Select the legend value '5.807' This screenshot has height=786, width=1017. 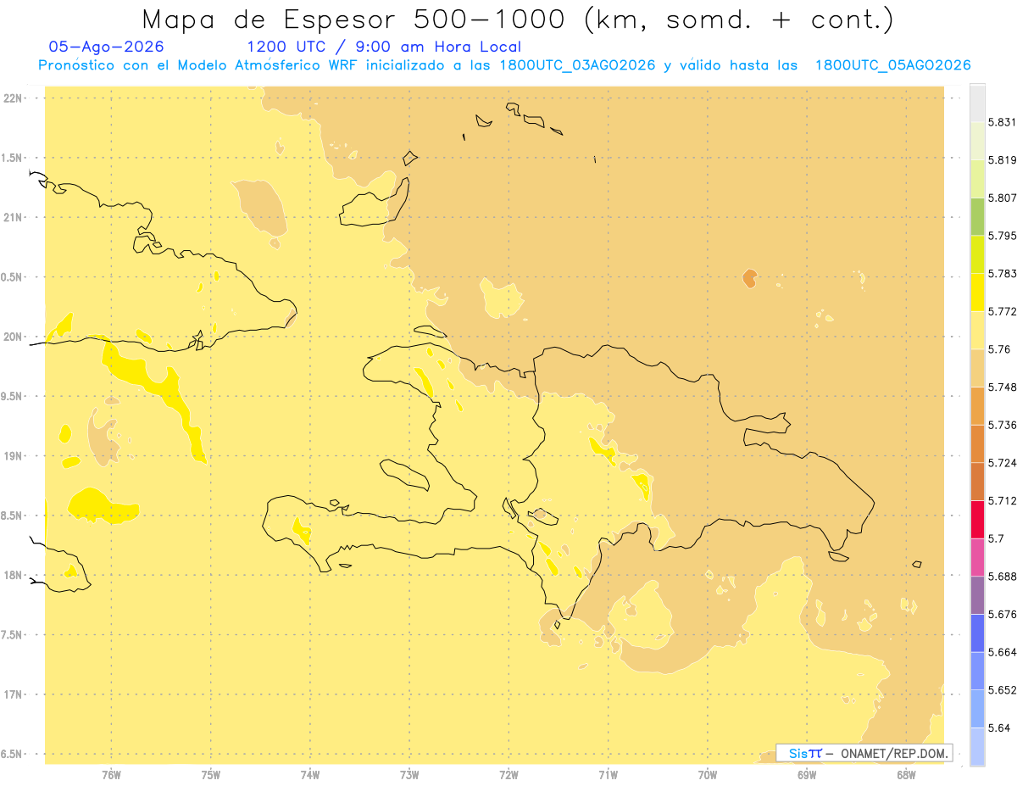[x=1002, y=198]
